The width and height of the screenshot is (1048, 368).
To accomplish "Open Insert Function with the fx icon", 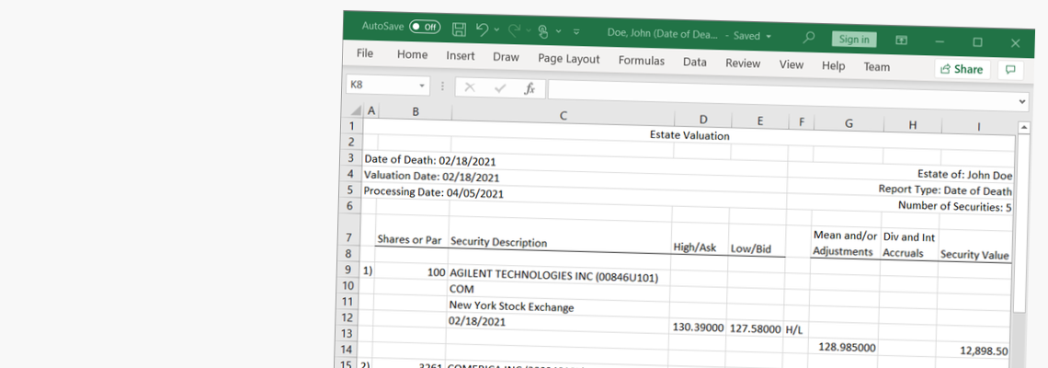I will click(530, 89).
